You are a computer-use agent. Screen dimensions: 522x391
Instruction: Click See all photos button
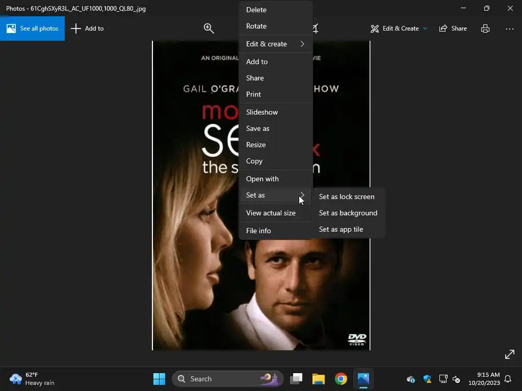tap(32, 29)
